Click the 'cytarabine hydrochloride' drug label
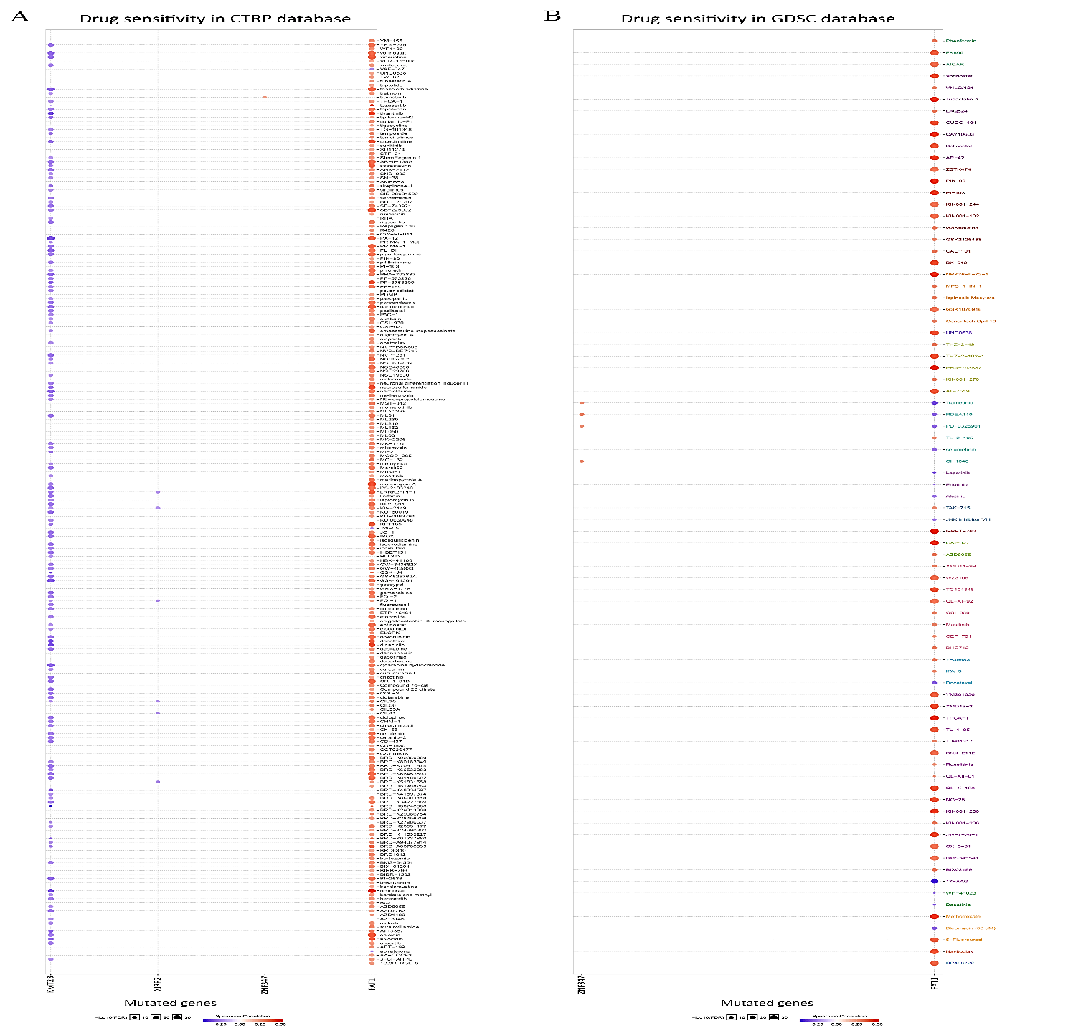This screenshot has height=1033, width=1086. point(412,665)
